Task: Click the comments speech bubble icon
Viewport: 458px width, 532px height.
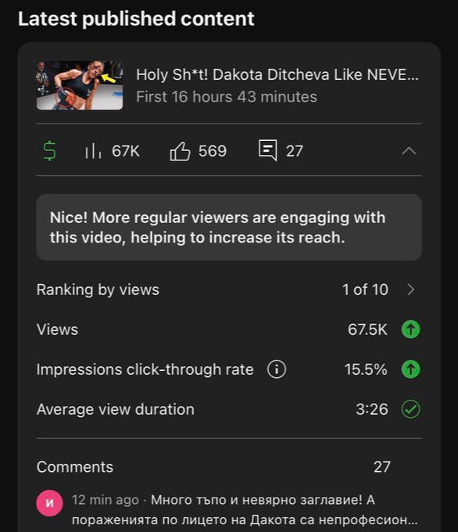Action: tap(268, 150)
